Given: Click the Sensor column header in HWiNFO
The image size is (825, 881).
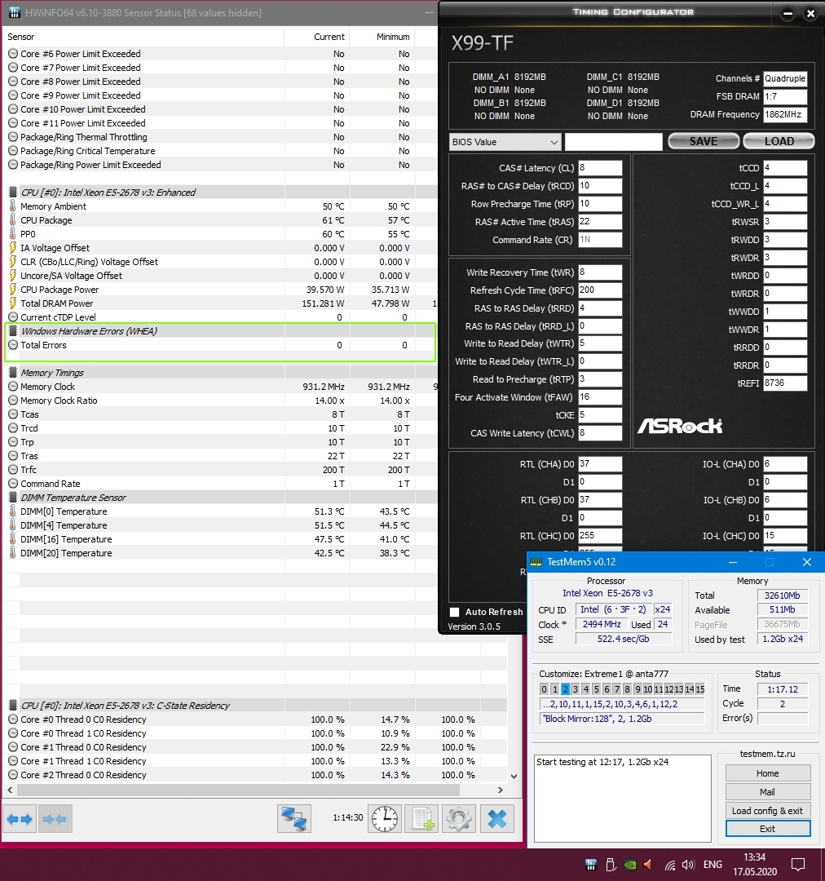Looking at the screenshot, I should click(x=143, y=37).
